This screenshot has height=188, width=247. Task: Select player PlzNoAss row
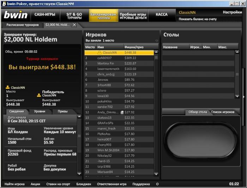click(119, 134)
